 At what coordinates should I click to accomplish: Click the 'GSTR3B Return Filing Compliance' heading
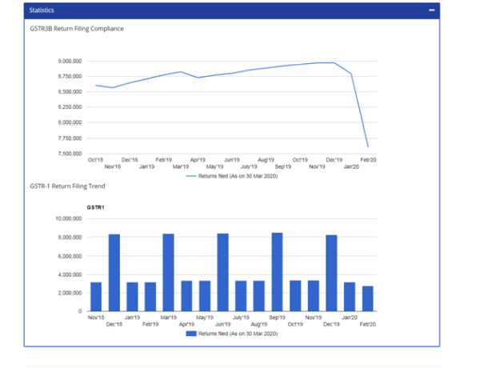(x=77, y=29)
